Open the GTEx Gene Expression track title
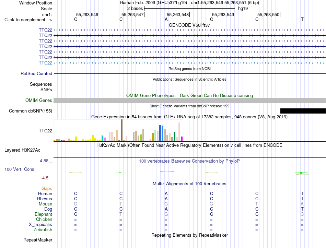The image size is (326, 248). point(189,117)
